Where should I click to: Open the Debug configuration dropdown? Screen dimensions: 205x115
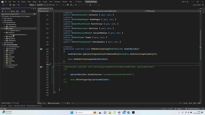point(33,5)
